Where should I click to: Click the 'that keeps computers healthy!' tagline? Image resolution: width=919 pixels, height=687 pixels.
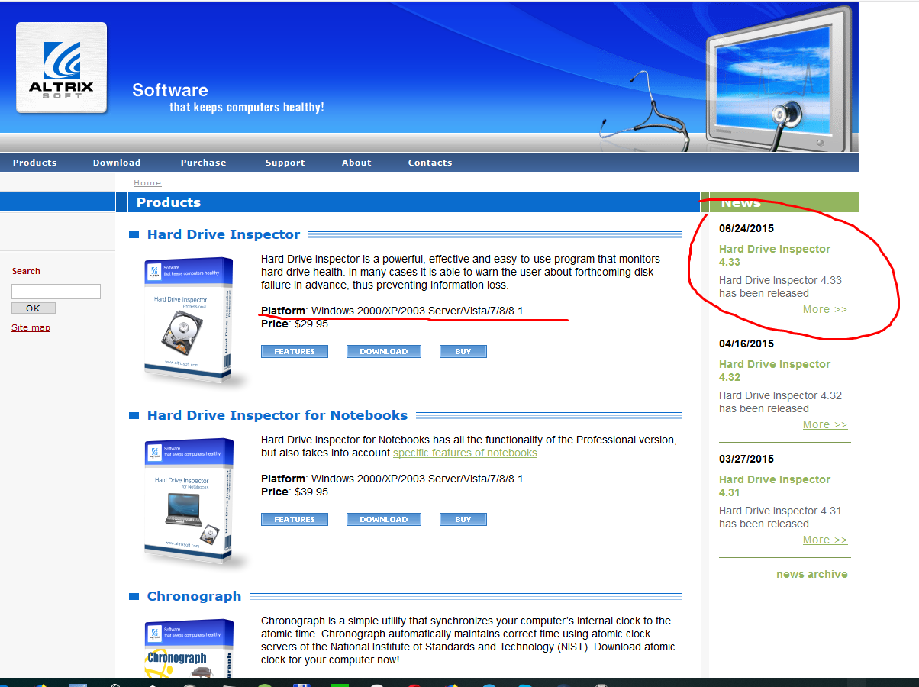pyautogui.click(x=247, y=108)
